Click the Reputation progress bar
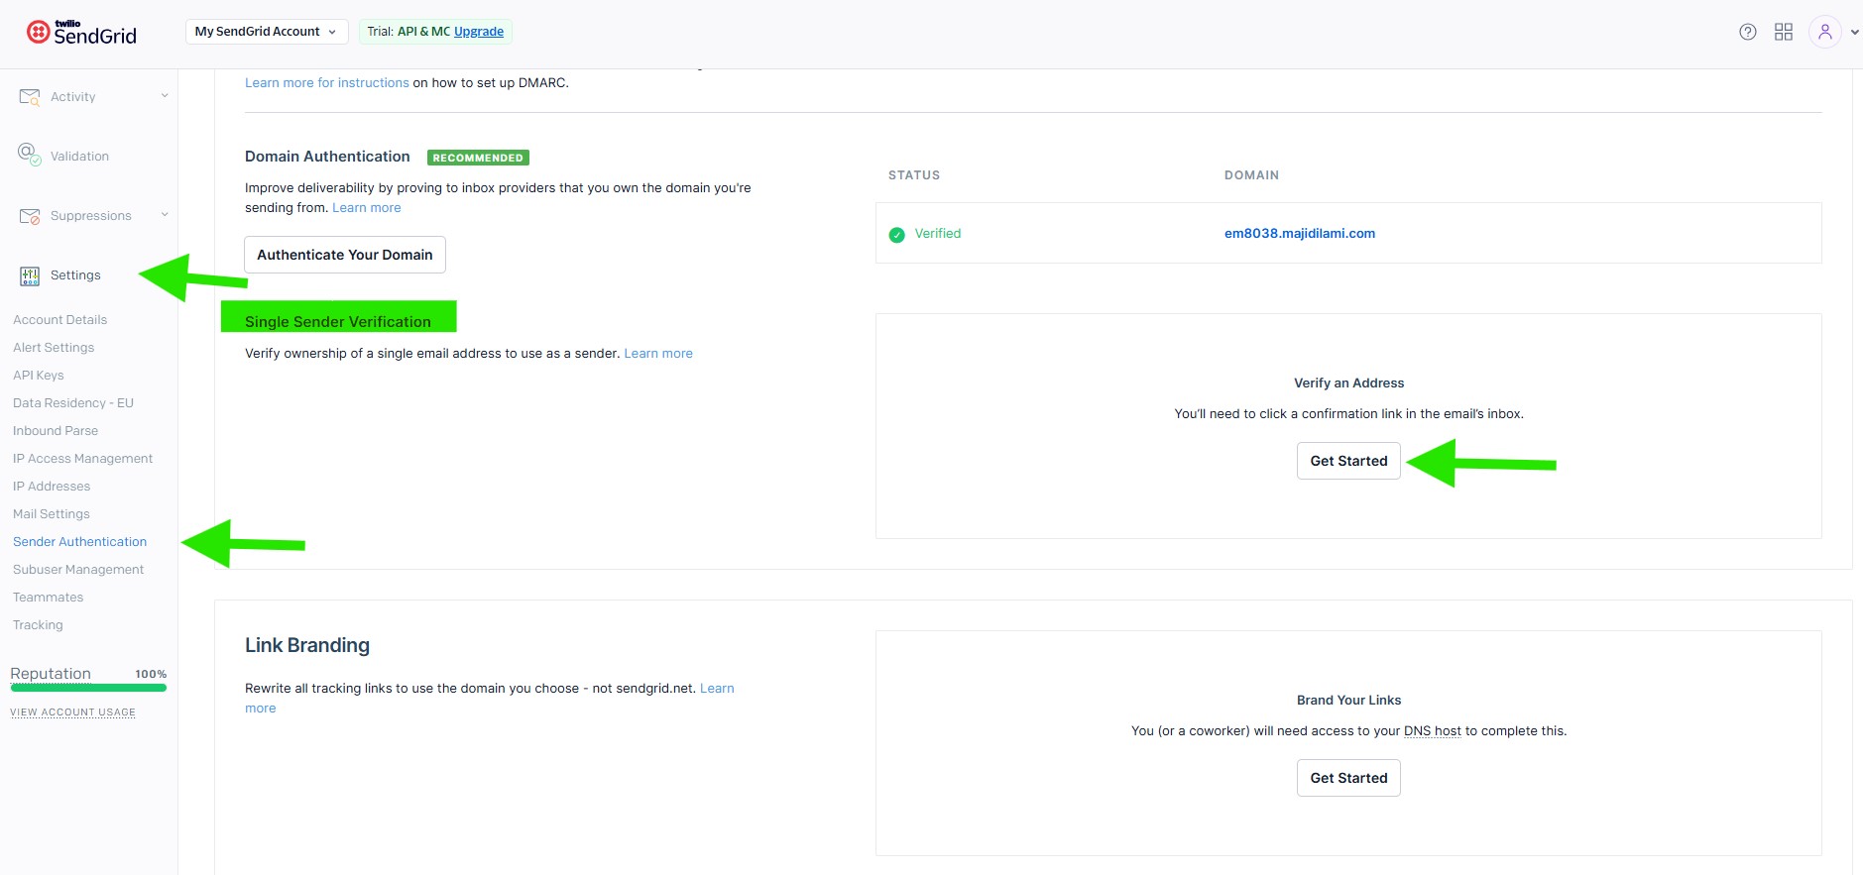This screenshot has width=1863, height=875. point(88,688)
